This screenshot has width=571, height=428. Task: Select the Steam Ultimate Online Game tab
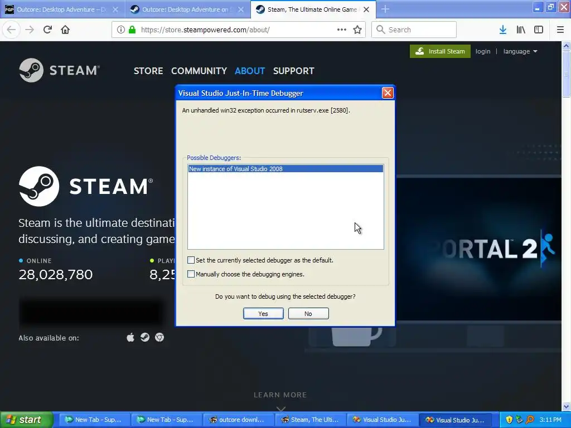click(x=313, y=9)
